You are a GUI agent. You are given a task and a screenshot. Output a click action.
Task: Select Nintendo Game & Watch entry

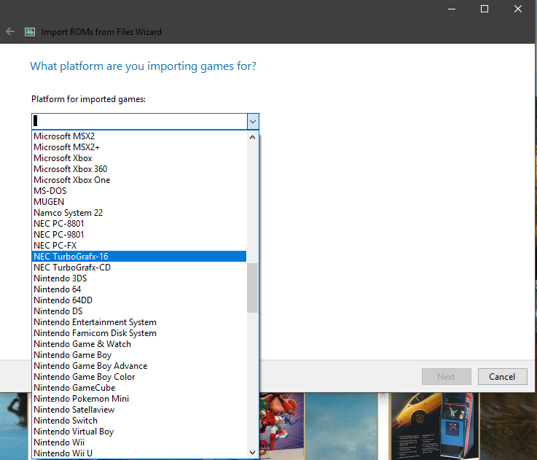pos(139,344)
